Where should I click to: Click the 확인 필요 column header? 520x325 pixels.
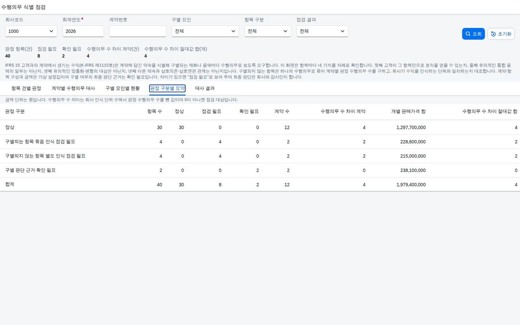[x=249, y=111]
